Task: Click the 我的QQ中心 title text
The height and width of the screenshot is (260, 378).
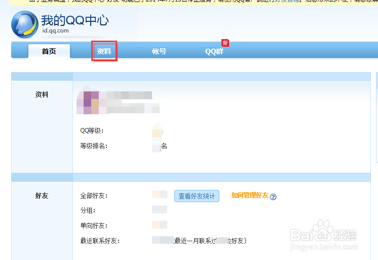Action: 75,20
